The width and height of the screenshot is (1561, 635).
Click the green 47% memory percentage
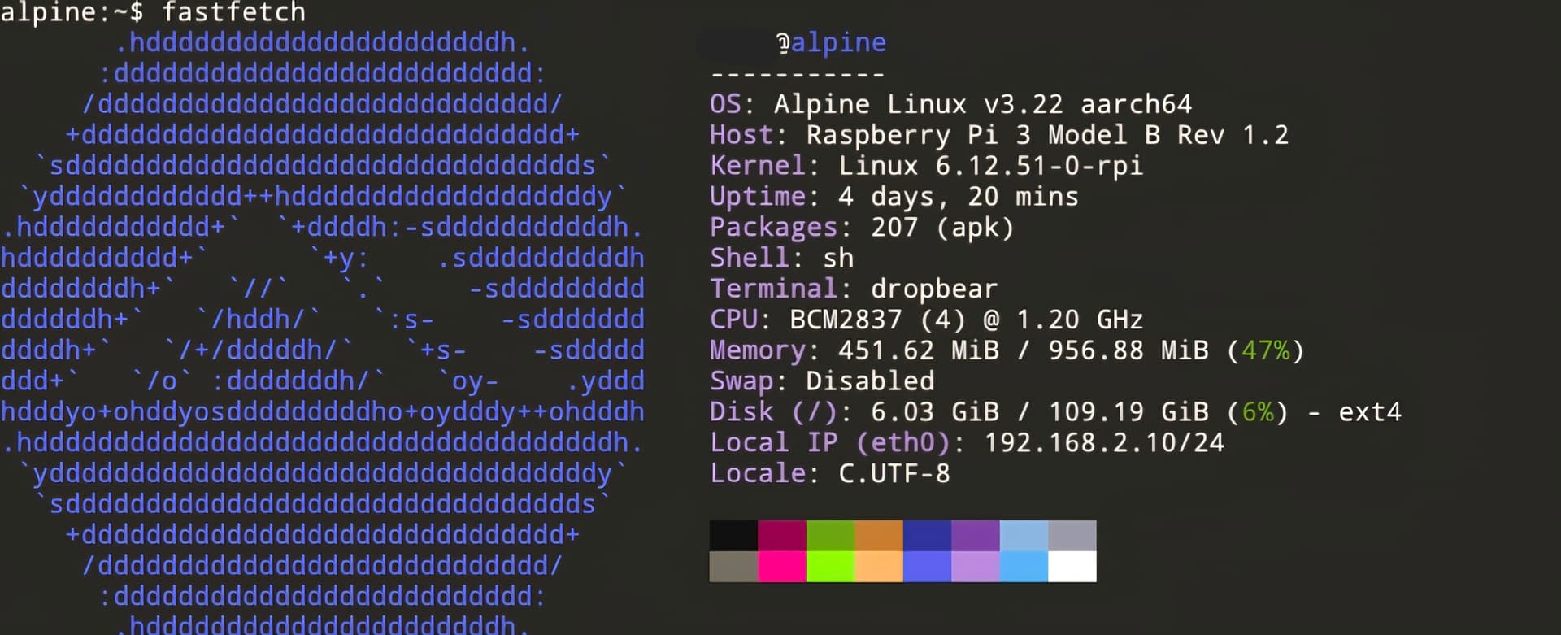[x=1265, y=350]
